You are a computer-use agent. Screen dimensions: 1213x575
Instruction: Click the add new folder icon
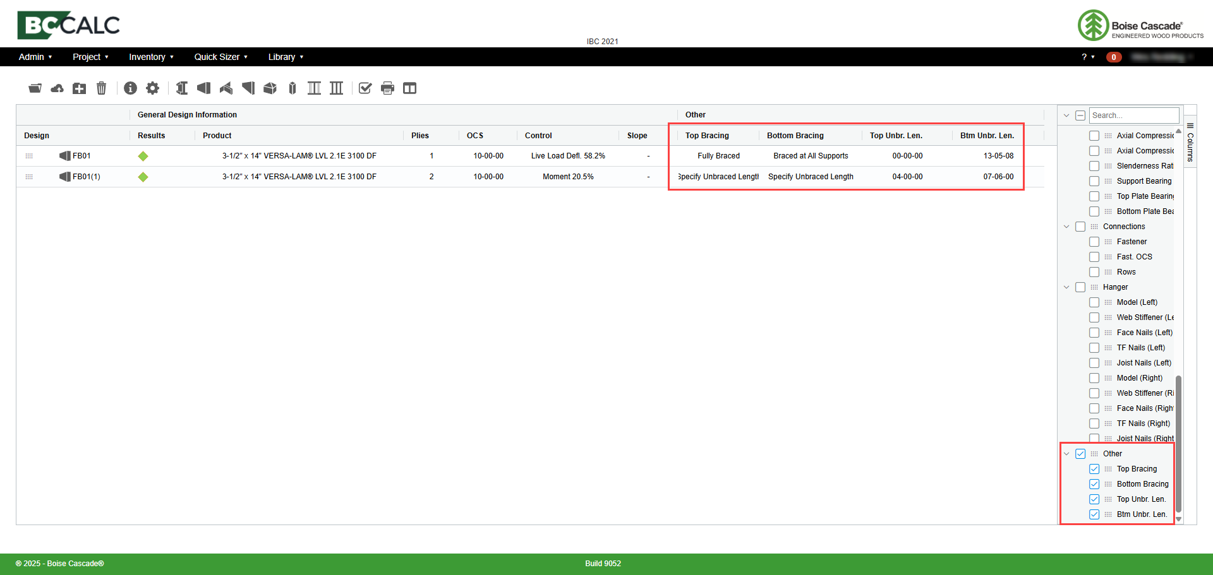click(80, 88)
